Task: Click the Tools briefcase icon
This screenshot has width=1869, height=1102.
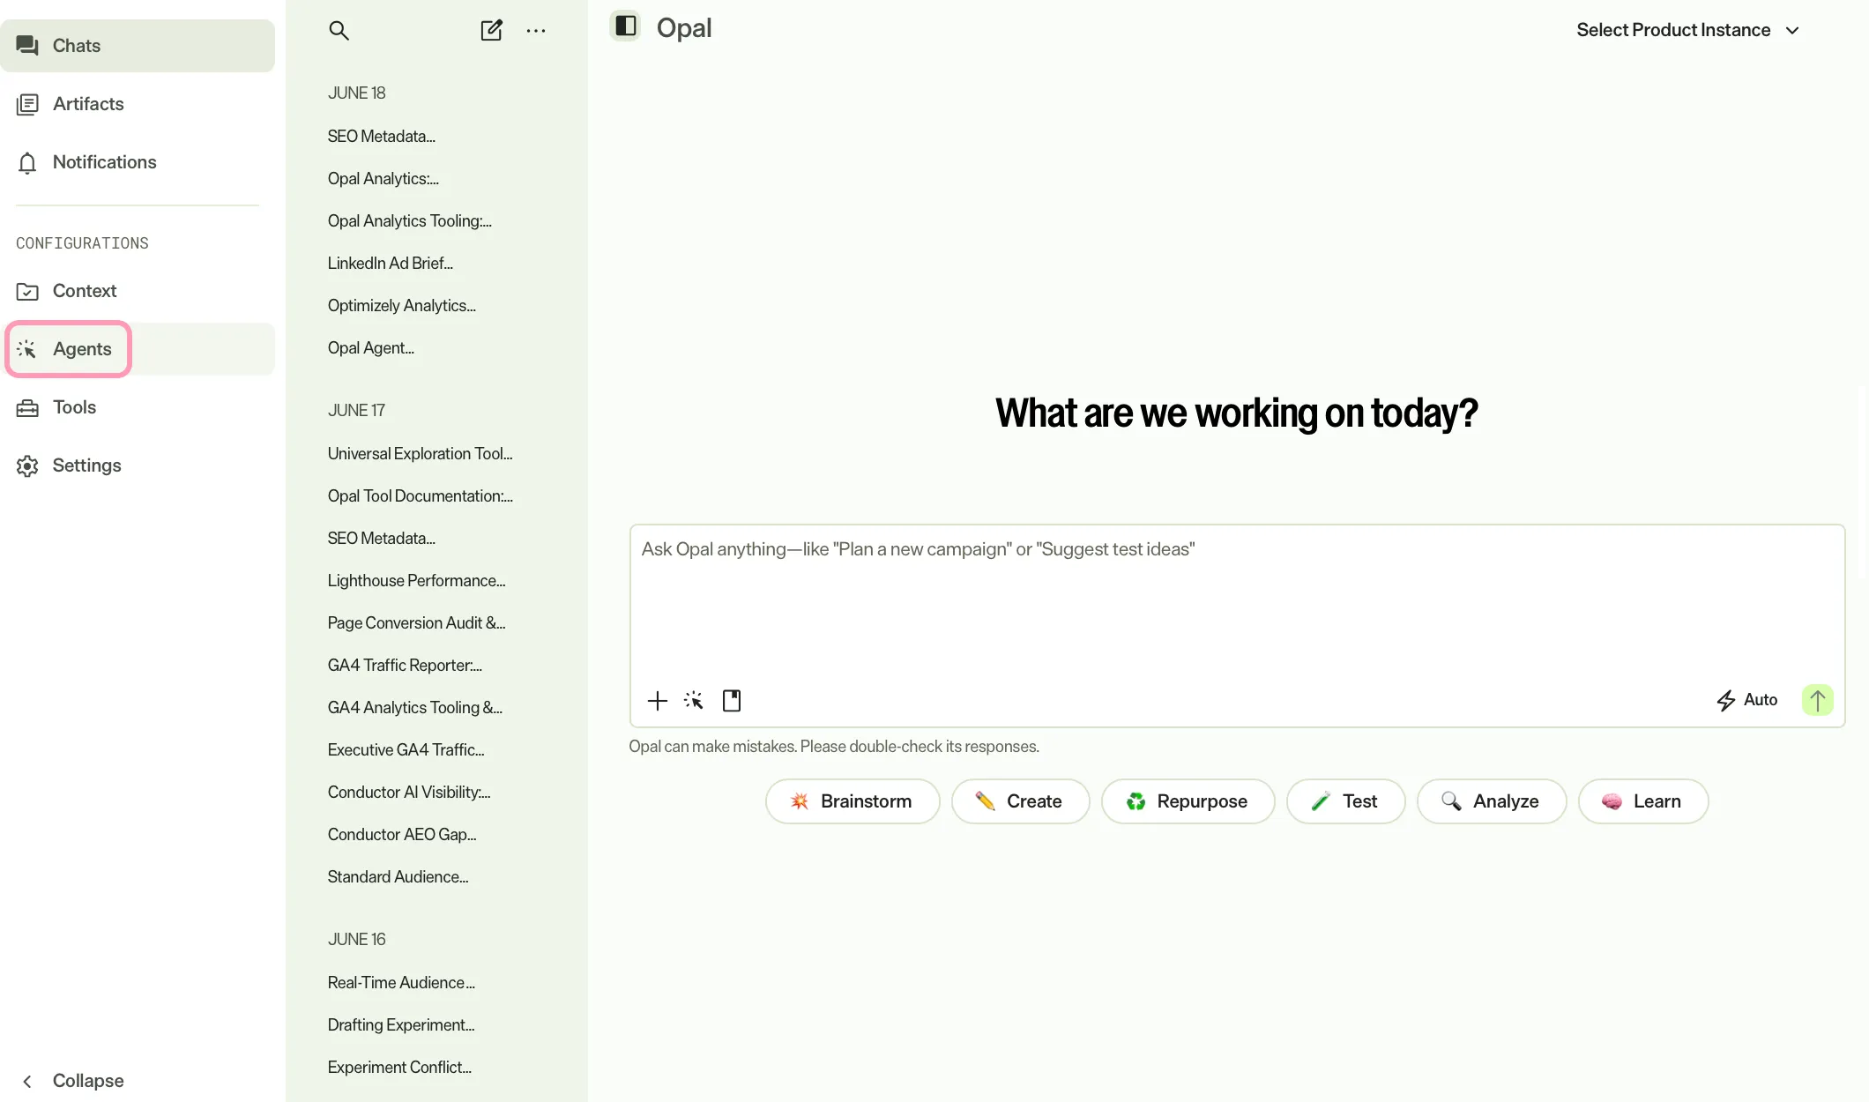Action: coord(27,407)
